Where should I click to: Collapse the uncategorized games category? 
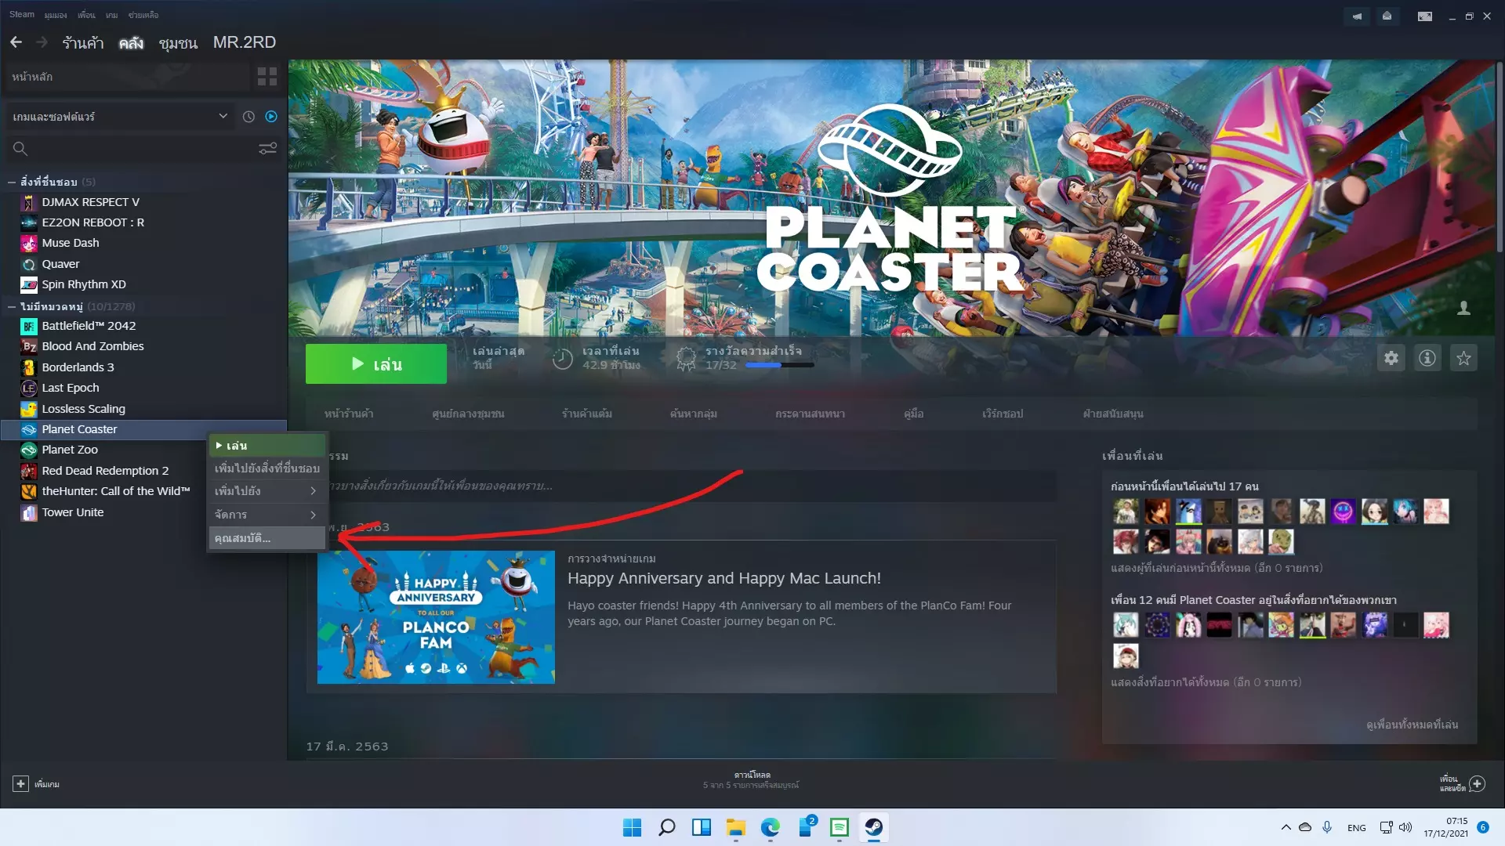coord(12,306)
